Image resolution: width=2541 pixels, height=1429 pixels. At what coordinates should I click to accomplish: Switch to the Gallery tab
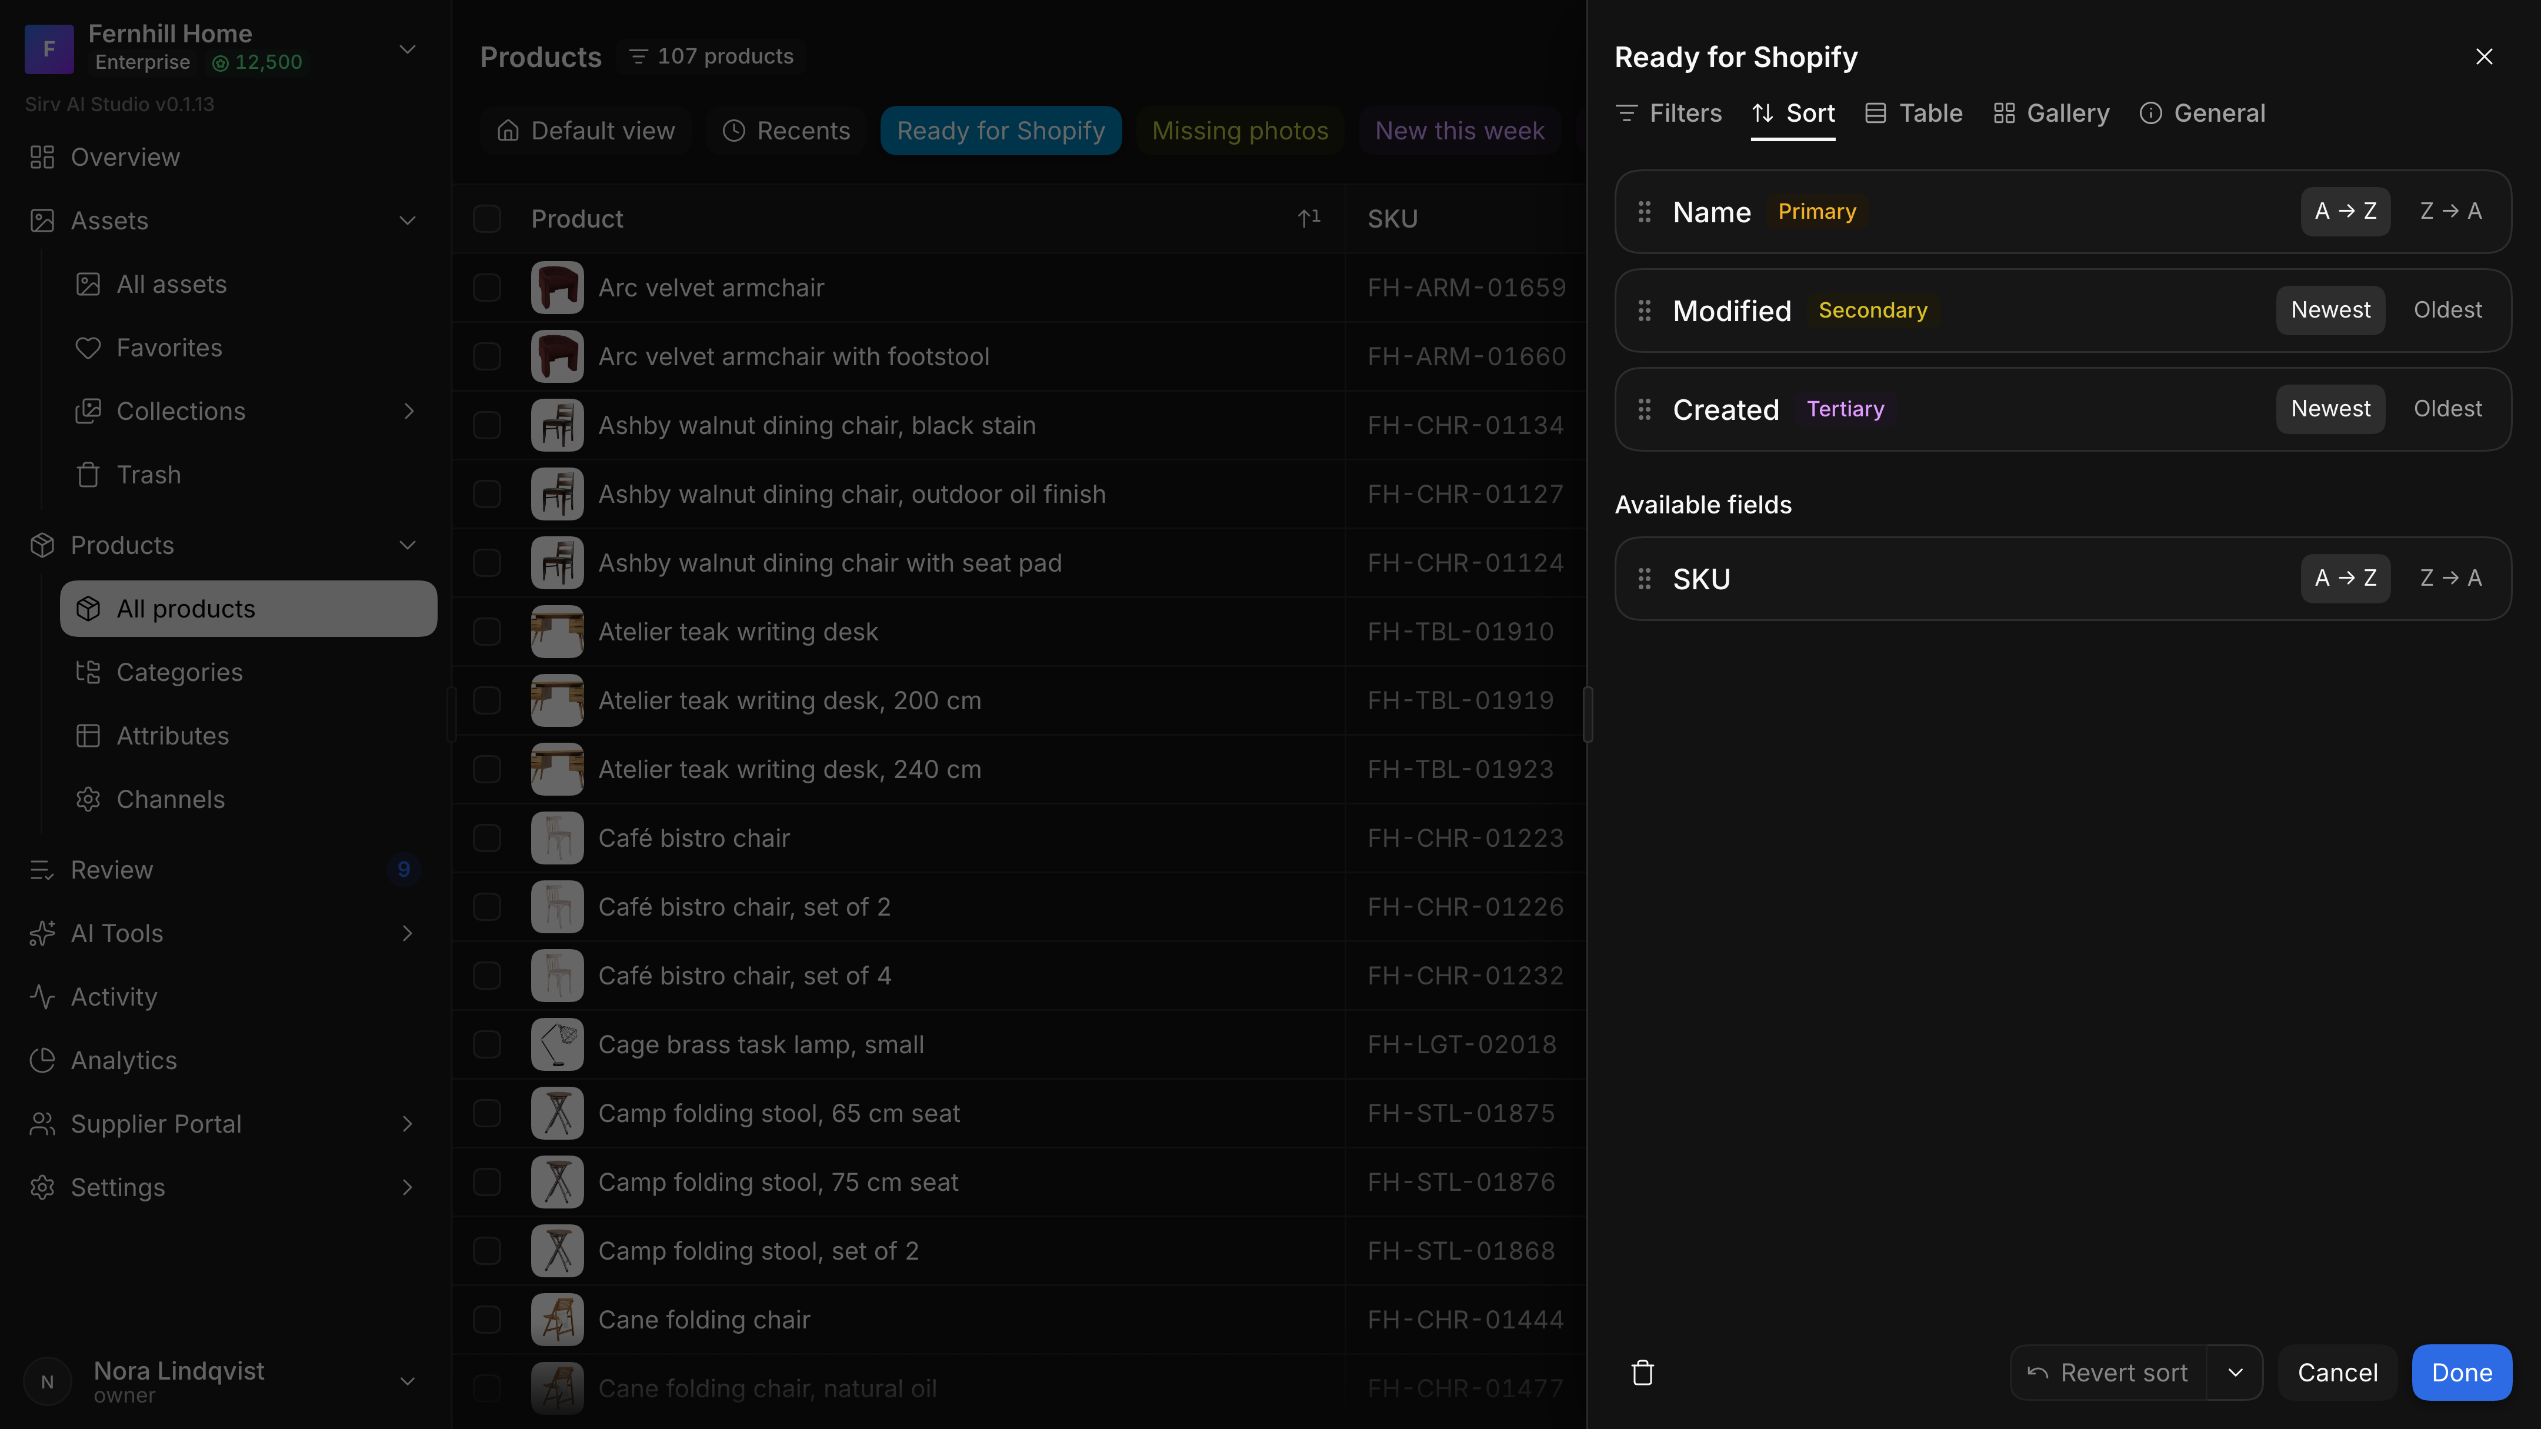pyautogui.click(x=2051, y=113)
